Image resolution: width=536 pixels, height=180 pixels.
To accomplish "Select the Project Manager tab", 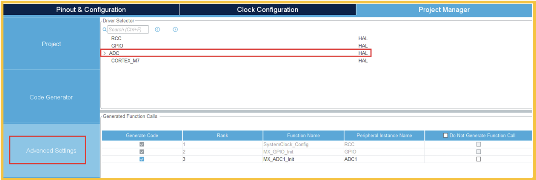I will point(444,10).
